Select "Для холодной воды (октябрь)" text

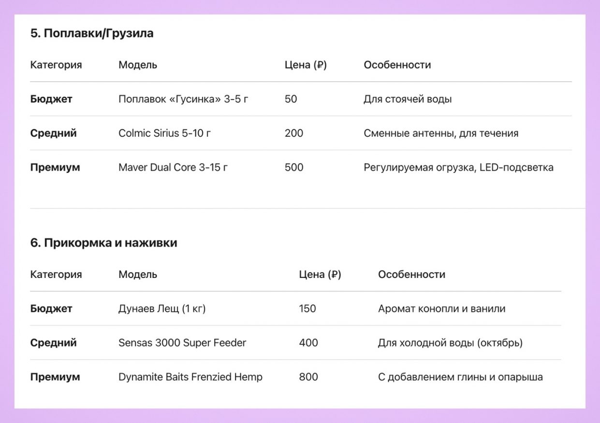point(450,343)
